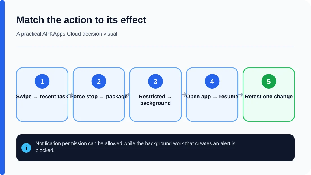Click the blue number 4 circle
Image resolution: width=311 pixels, height=175 pixels.
point(212,81)
